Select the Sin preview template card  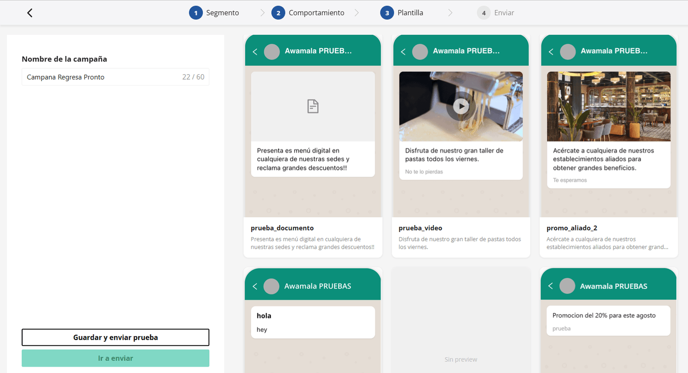coord(461,320)
